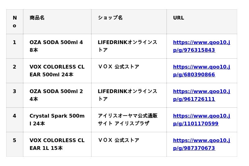Click the No column header
The width and height of the screenshot is (249, 166).
pyautogui.click(x=15, y=22)
